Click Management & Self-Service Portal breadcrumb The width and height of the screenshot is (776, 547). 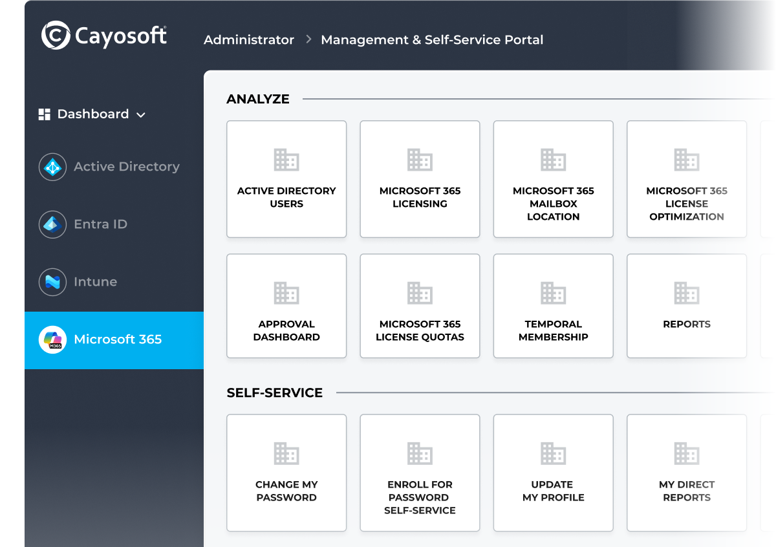coord(432,40)
